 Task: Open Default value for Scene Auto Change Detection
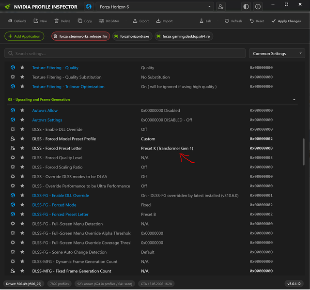148,252
